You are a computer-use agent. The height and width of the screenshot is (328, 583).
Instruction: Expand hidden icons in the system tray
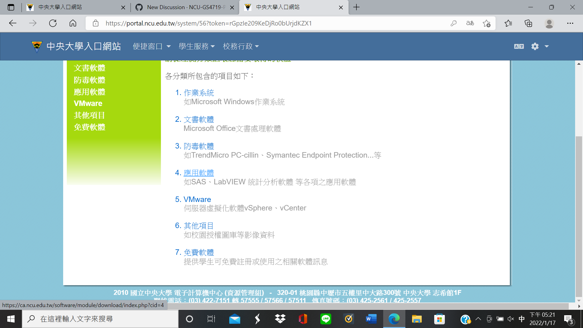click(x=478, y=319)
